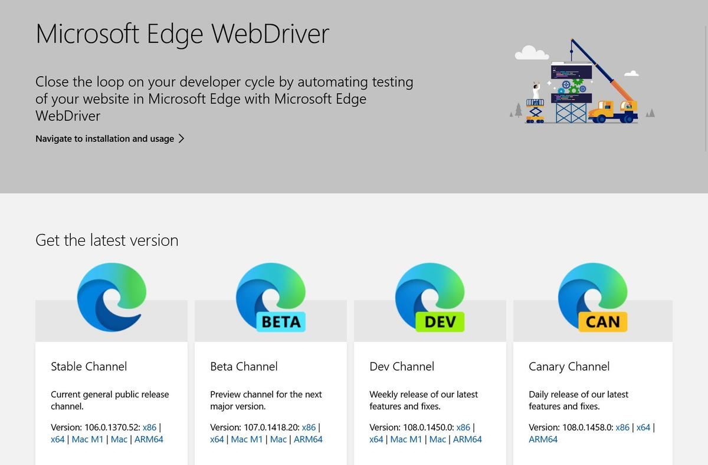Click the Edge Canary logo icon
The width and height of the screenshot is (708, 465).
pos(593,297)
